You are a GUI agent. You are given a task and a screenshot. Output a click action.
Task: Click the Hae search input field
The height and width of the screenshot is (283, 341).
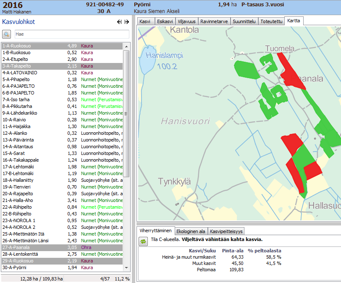point(72,34)
